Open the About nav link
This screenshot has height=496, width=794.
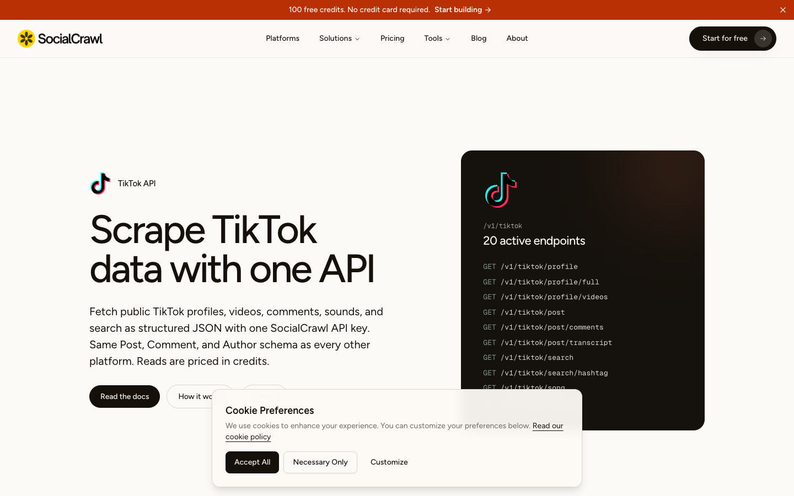(x=517, y=39)
